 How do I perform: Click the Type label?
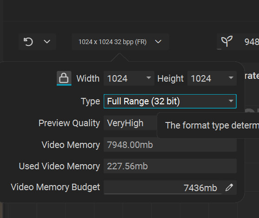[x=91, y=101]
